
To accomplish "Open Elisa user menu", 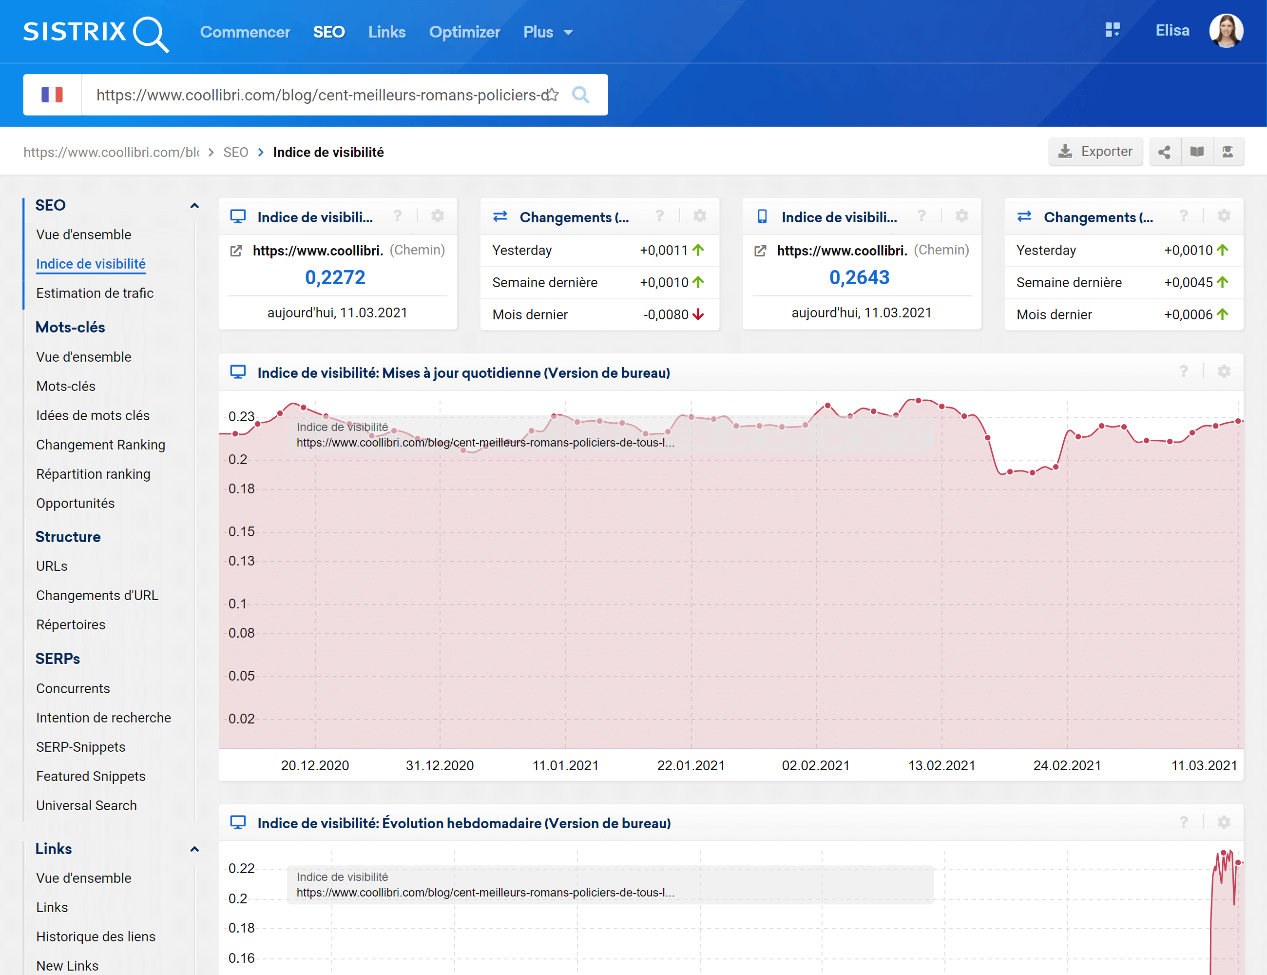I will coord(1172,31).
